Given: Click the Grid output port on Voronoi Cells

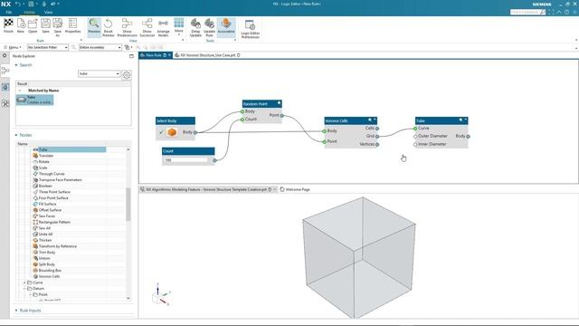Looking at the screenshot, I should (x=377, y=137).
